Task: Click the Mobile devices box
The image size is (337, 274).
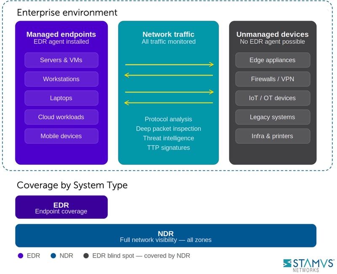Action: (61, 136)
